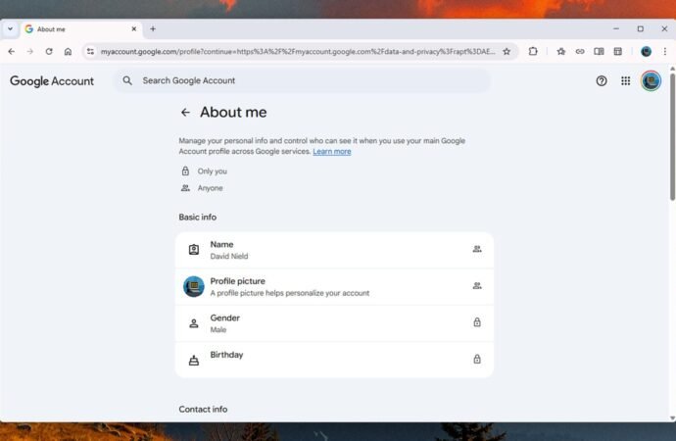This screenshot has height=441, width=676.
Task: Open the favorites star list icon
Action: (561, 52)
